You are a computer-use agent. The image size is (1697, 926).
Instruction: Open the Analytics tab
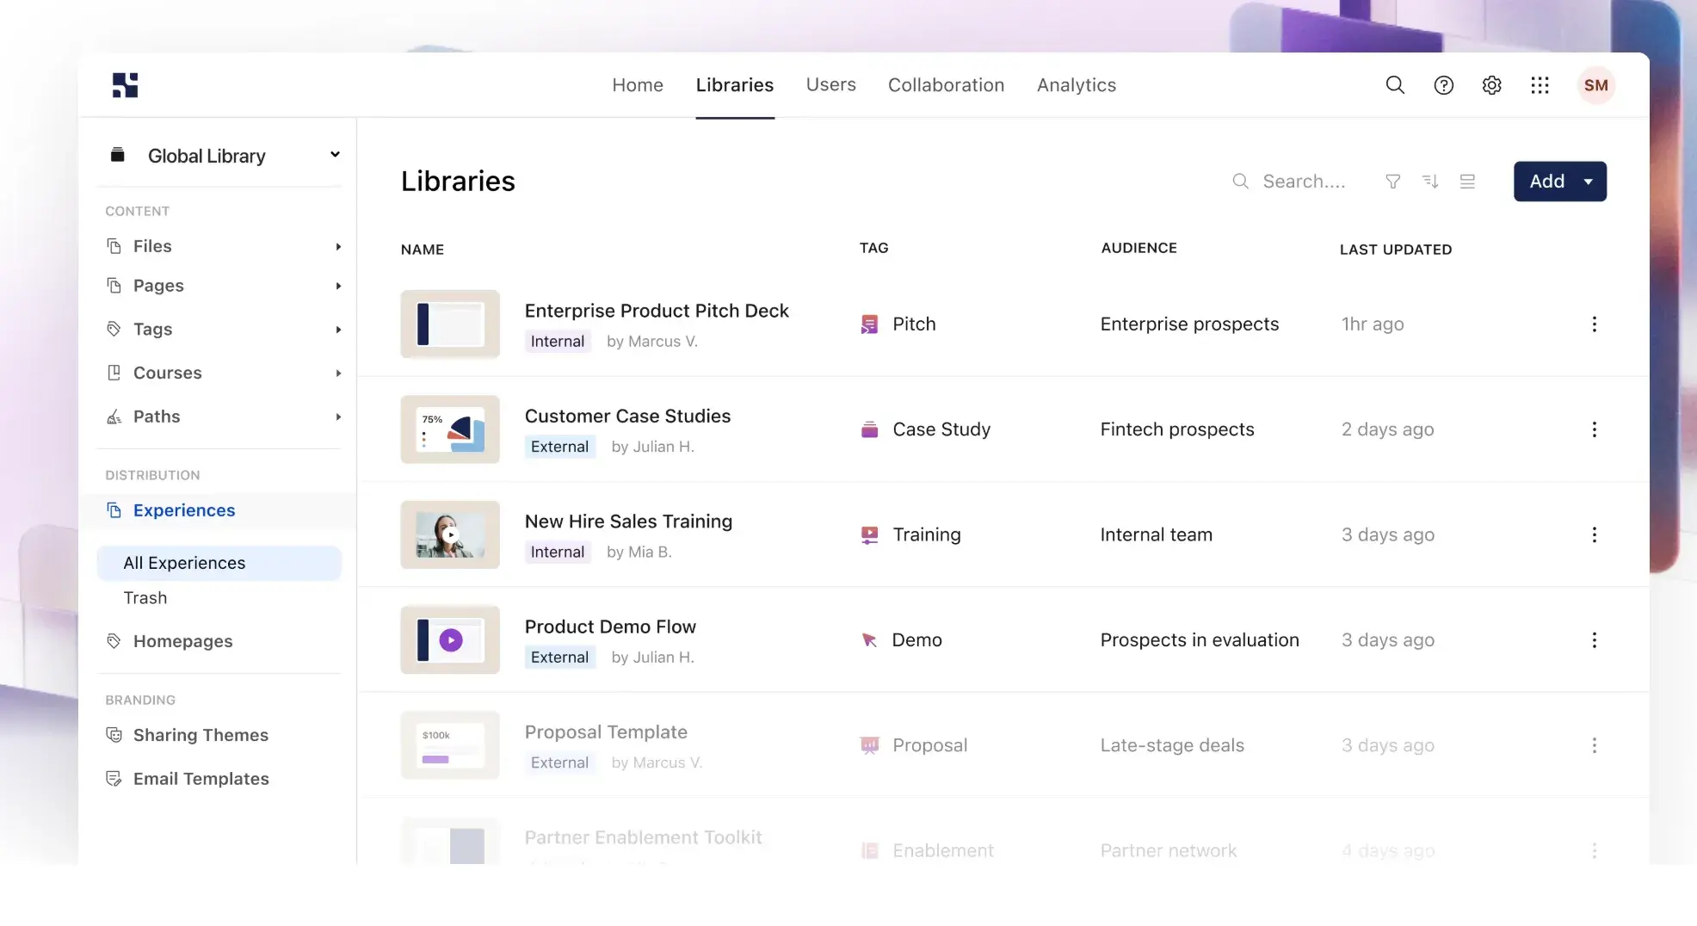[x=1076, y=85]
